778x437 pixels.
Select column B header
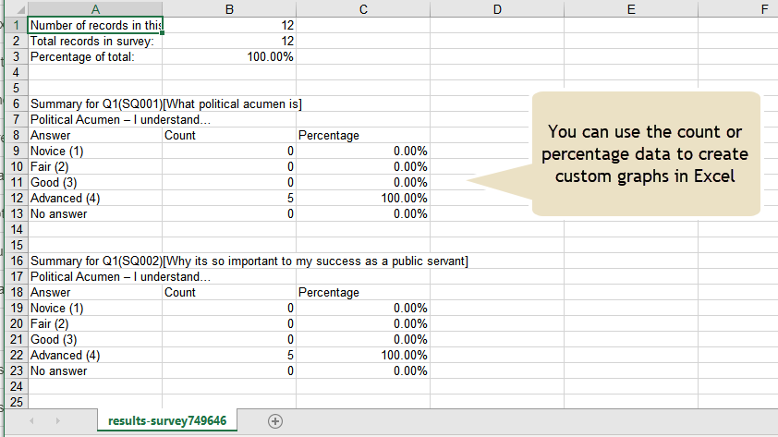(x=229, y=9)
